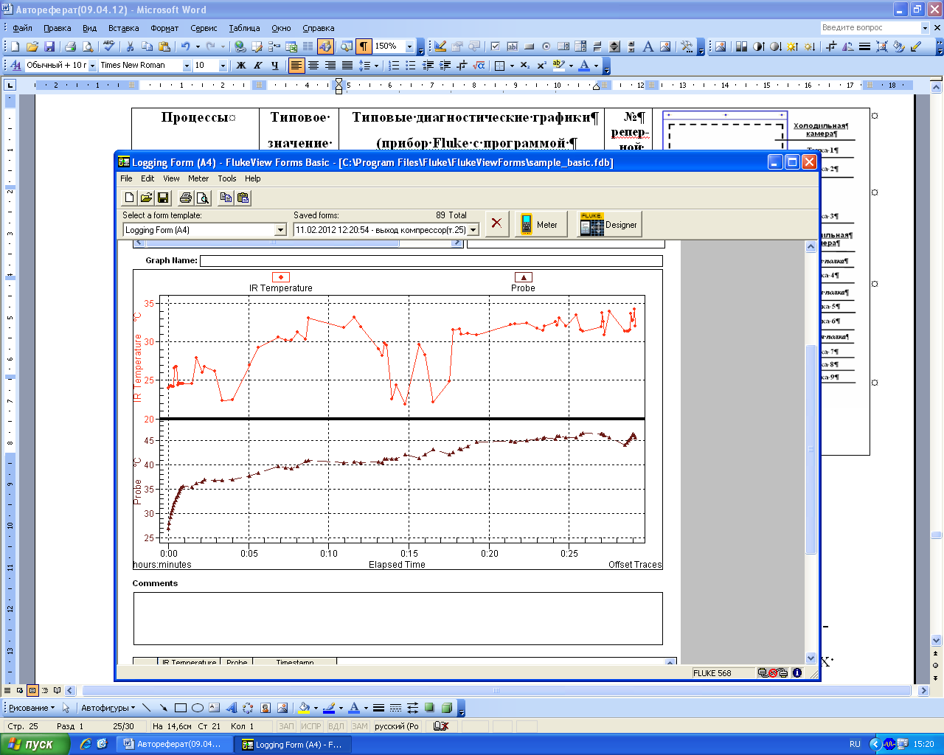Paste using the FlukeView Paste icon
Image resolution: width=944 pixels, height=755 pixels.
[x=243, y=198]
